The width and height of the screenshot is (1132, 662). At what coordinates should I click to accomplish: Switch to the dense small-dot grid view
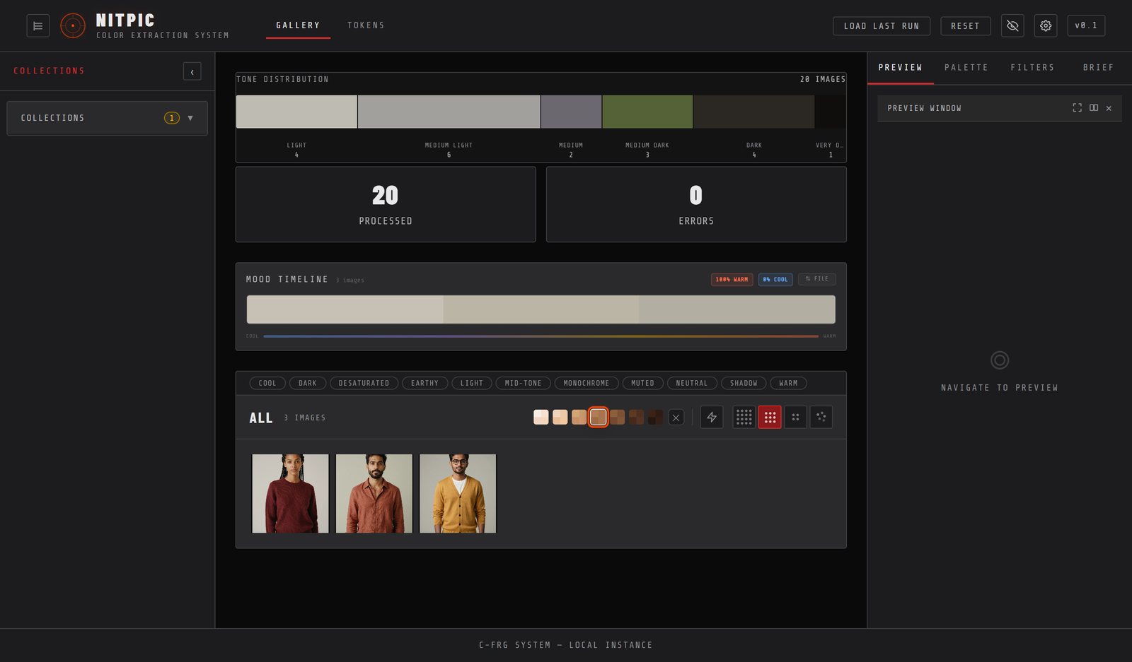pyautogui.click(x=744, y=418)
